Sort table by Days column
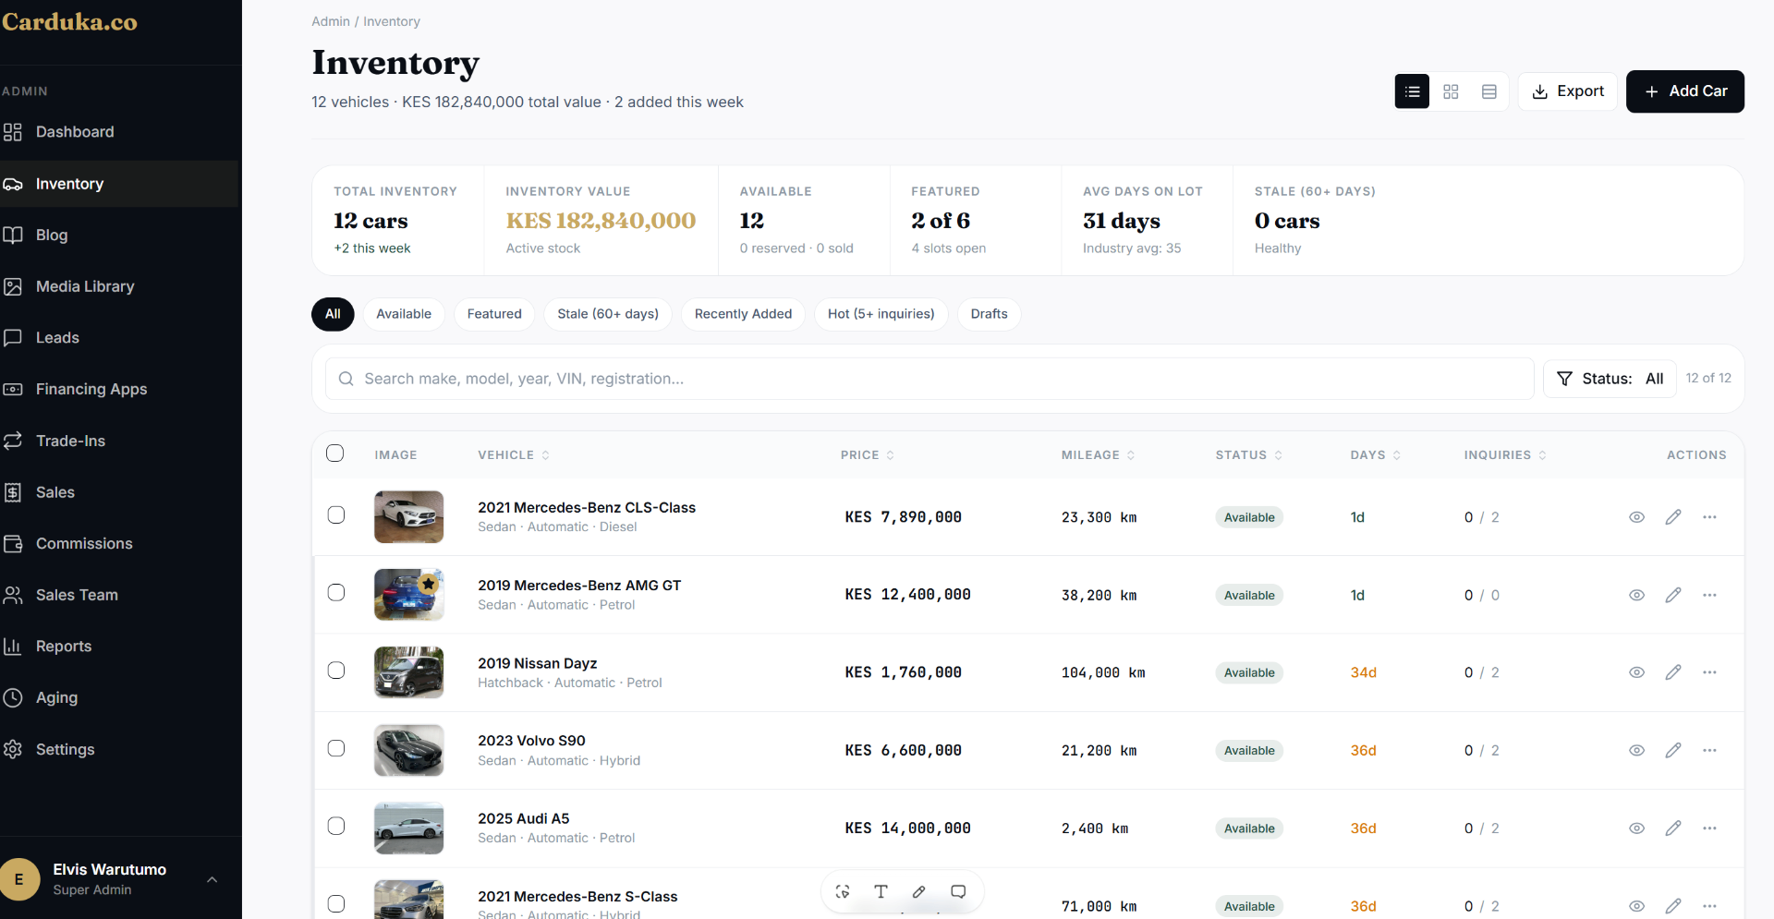This screenshot has width=1774, height=919. tap(1376, 455)
